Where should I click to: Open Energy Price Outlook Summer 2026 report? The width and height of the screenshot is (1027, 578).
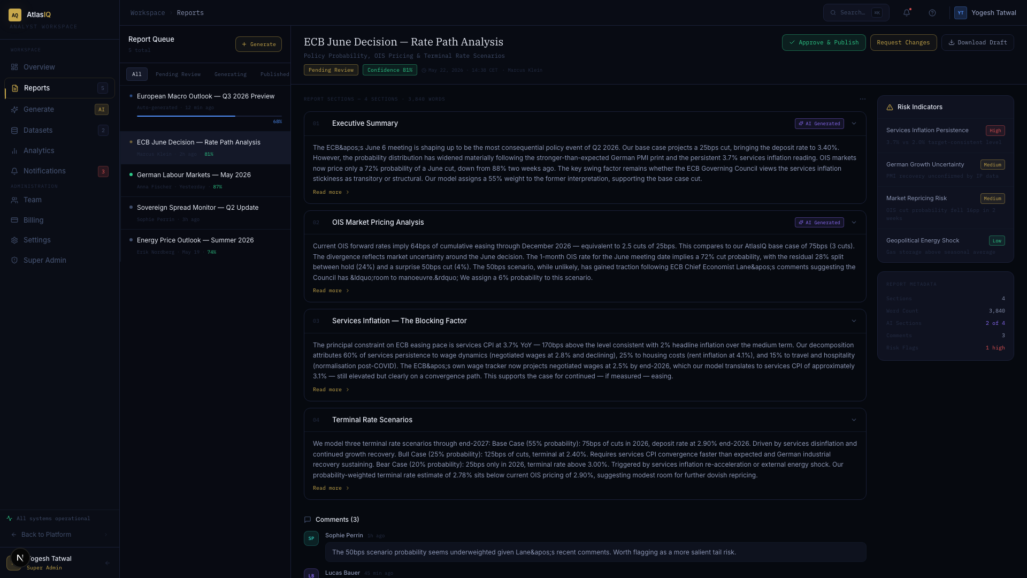tap(205, 246)
